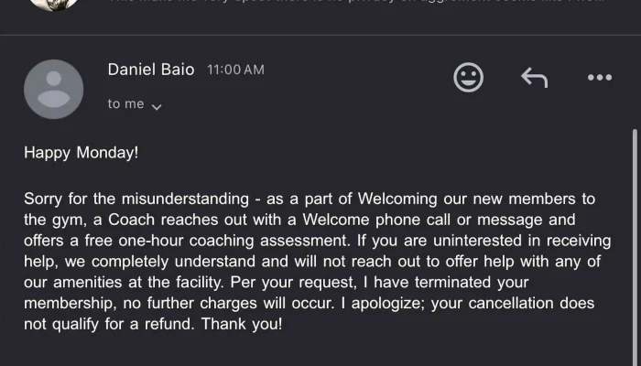Image resolution: width=641 pixels, height=366 pixels.
Task: Click the 11:00 AM timestamp
Action: [235, 70]
